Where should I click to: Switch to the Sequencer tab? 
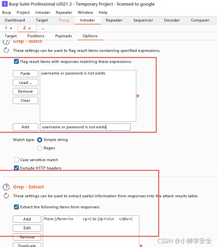143,20
